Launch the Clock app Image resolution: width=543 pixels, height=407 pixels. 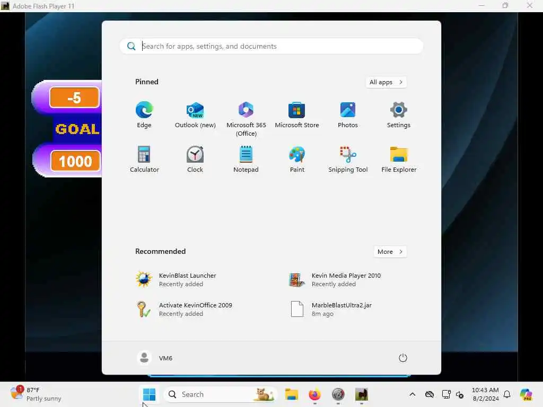(195, 159)
